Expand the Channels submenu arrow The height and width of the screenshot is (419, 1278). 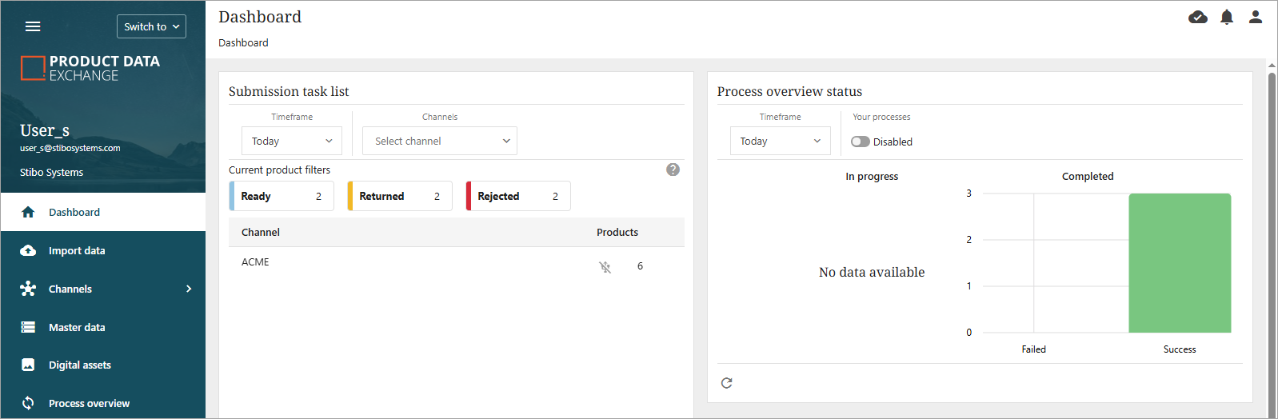click(189, 289)
